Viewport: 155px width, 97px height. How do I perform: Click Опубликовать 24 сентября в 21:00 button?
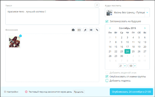pyautogui.click(x=131, y=92)
